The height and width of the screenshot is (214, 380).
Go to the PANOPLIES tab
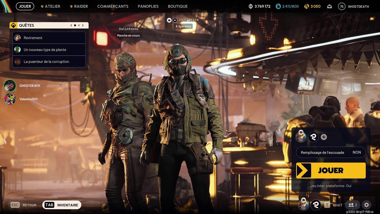coord(148,6)
